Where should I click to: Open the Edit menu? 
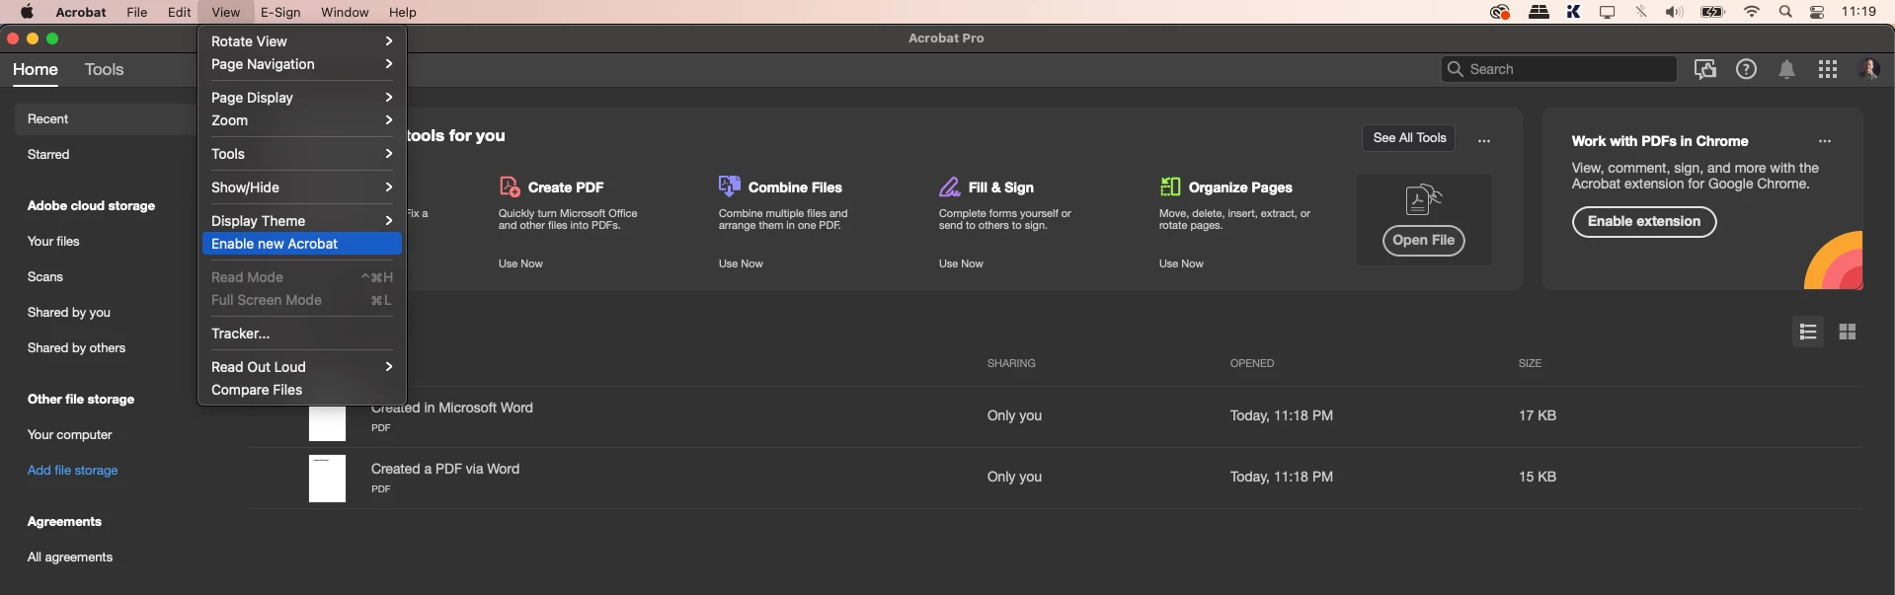point(179,12)
